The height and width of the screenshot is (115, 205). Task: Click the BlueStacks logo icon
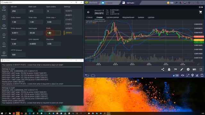tap(86, 3)
